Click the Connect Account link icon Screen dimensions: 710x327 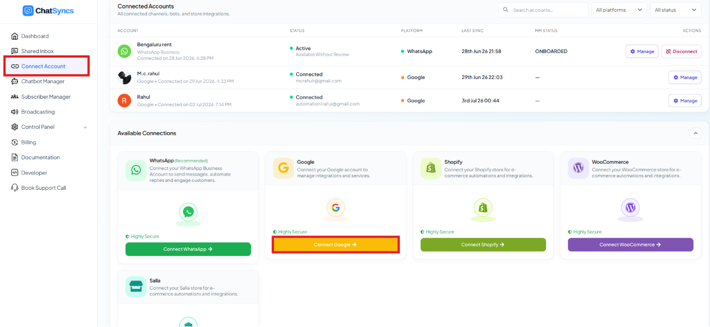(15, 66)
